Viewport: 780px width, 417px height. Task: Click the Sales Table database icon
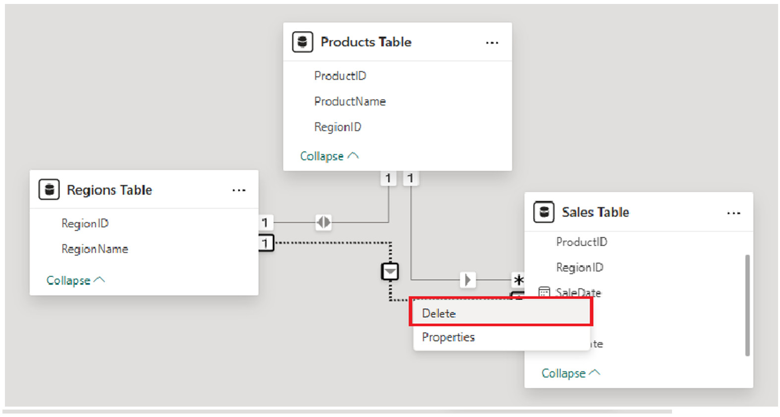coord(544,212)
